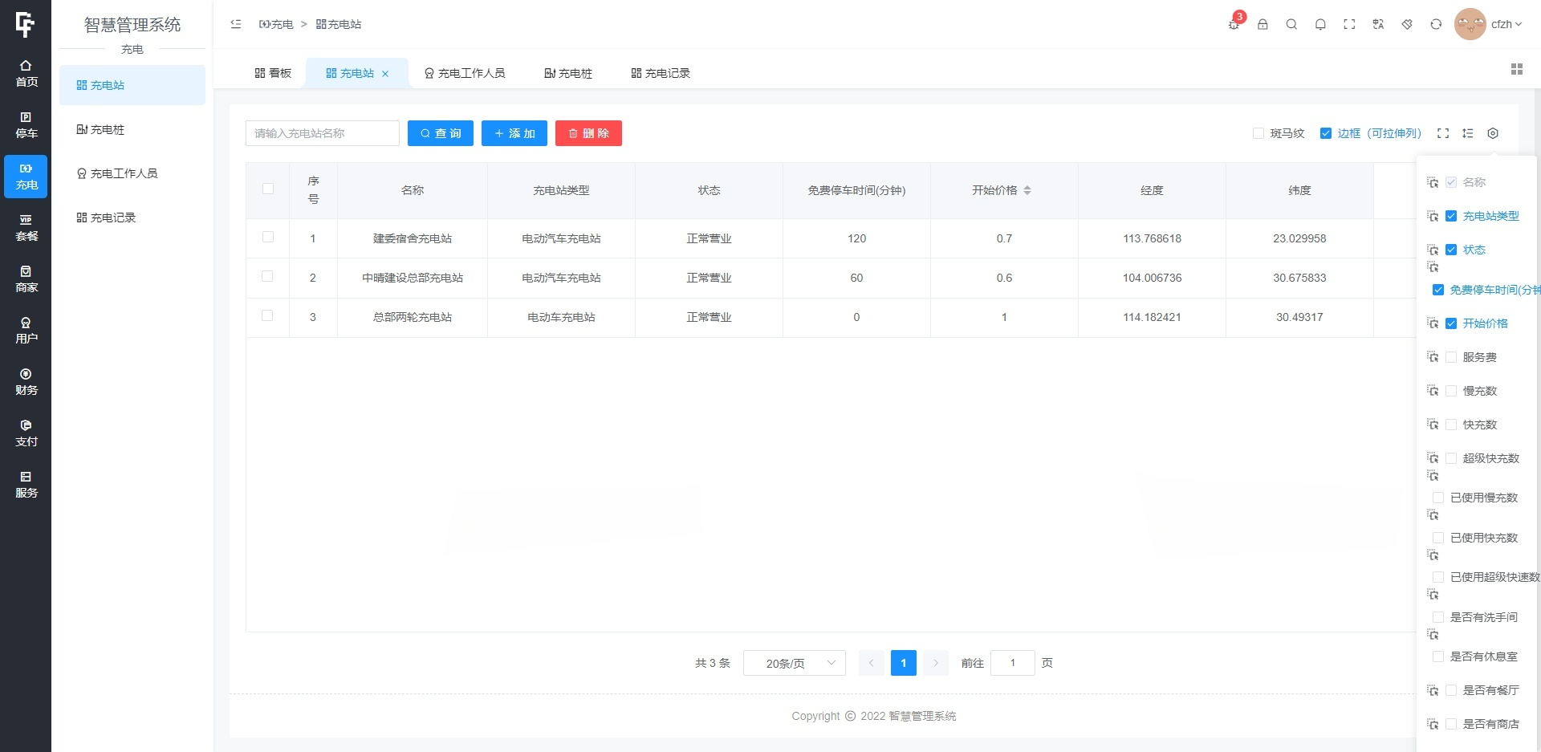This screenshot has height=752, width=1541.
Task: Enable the 斑马纹 zebra stripe checkbox
Action: click(x=1258, y=133)
